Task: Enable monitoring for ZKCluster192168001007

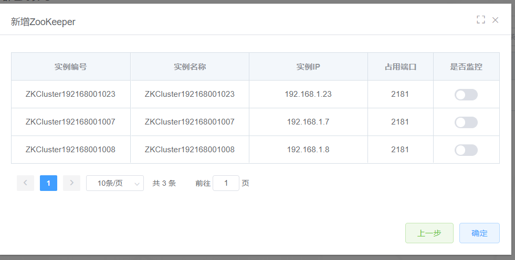Action: tap(466, 122)
